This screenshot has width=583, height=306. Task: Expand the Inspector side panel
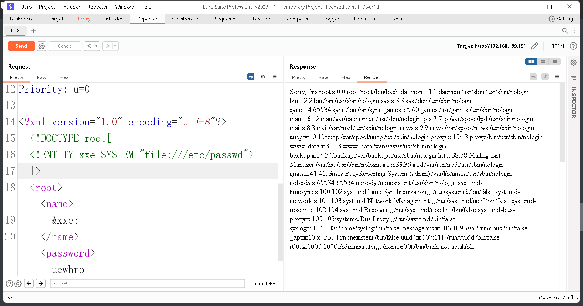point(574,103)
